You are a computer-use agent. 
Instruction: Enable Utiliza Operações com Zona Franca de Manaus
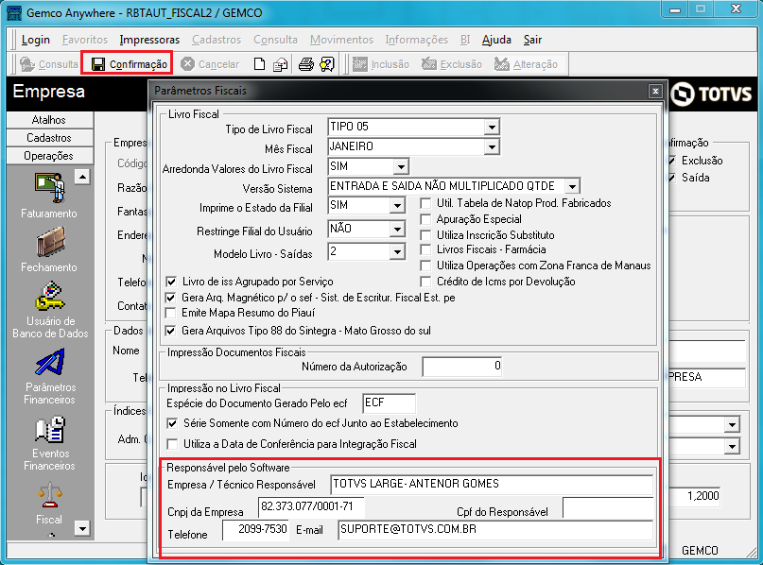[425, 265]
